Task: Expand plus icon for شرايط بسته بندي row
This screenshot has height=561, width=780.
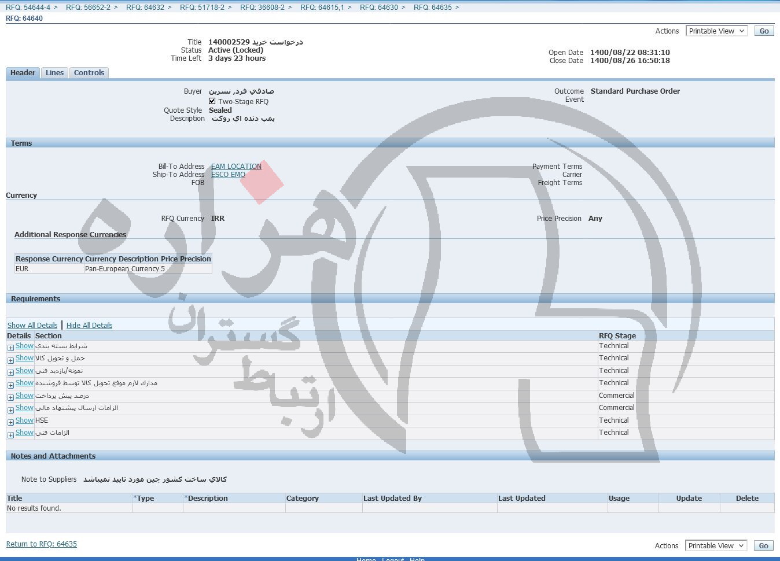Action: click(10, 348)
